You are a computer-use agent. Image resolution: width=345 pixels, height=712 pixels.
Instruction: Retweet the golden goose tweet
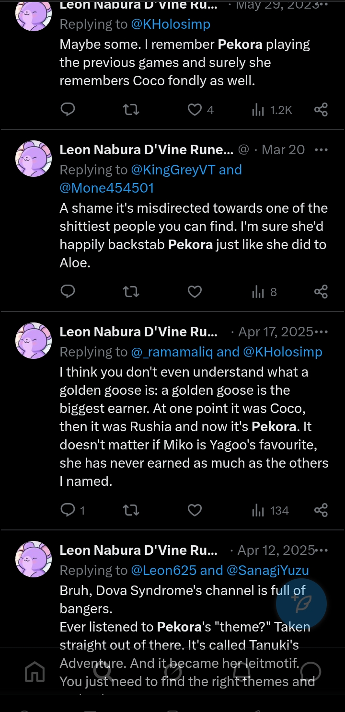pyautogui.click(x=131, y=510)
